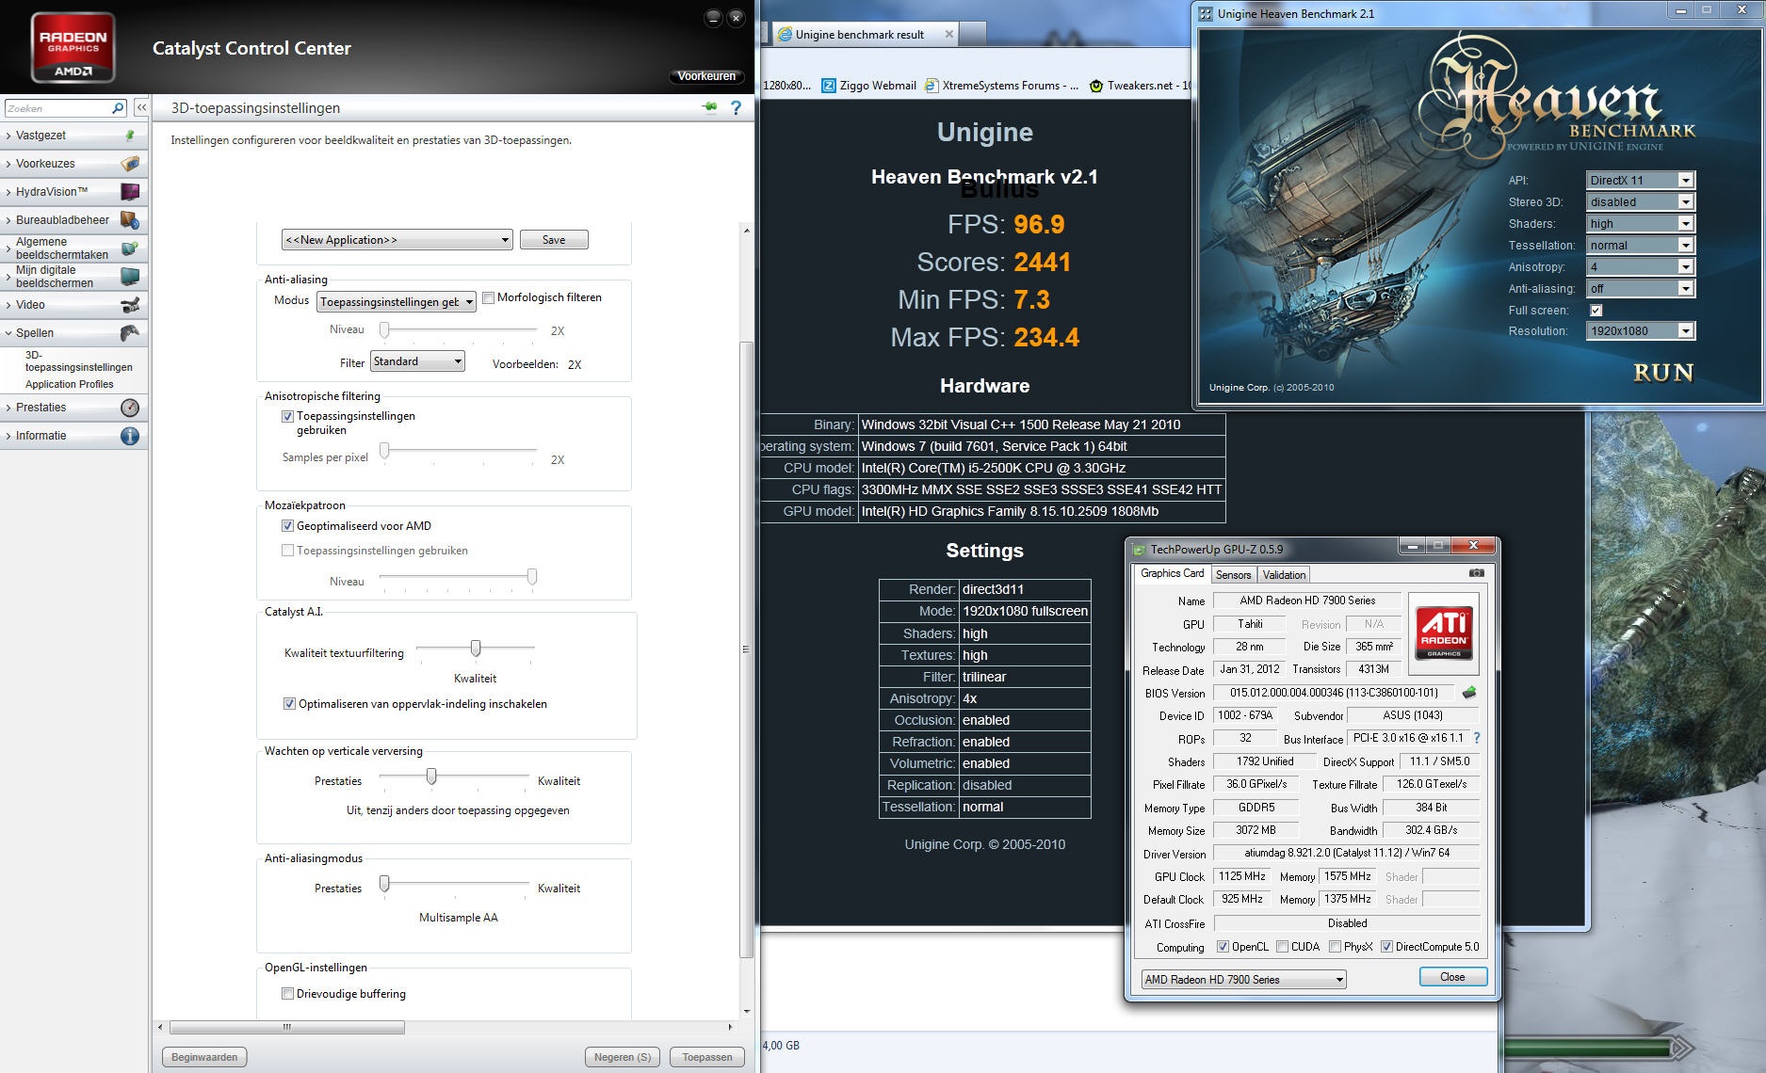Open the Anti-aliasing Modus dropdown

pos(397,302)
